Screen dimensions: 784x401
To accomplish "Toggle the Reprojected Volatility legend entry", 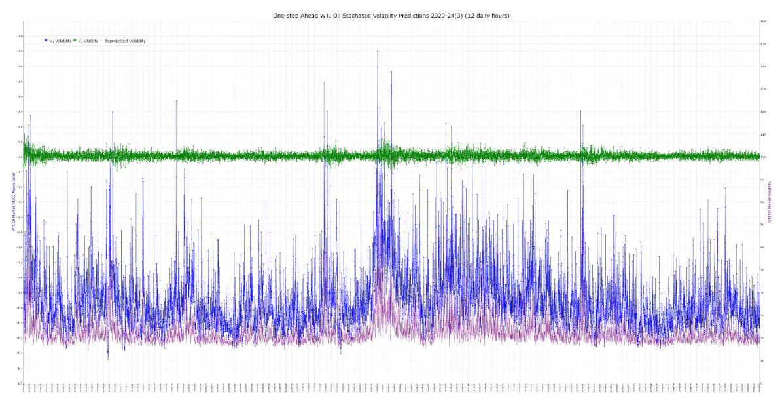I will [x=125, y=41].
